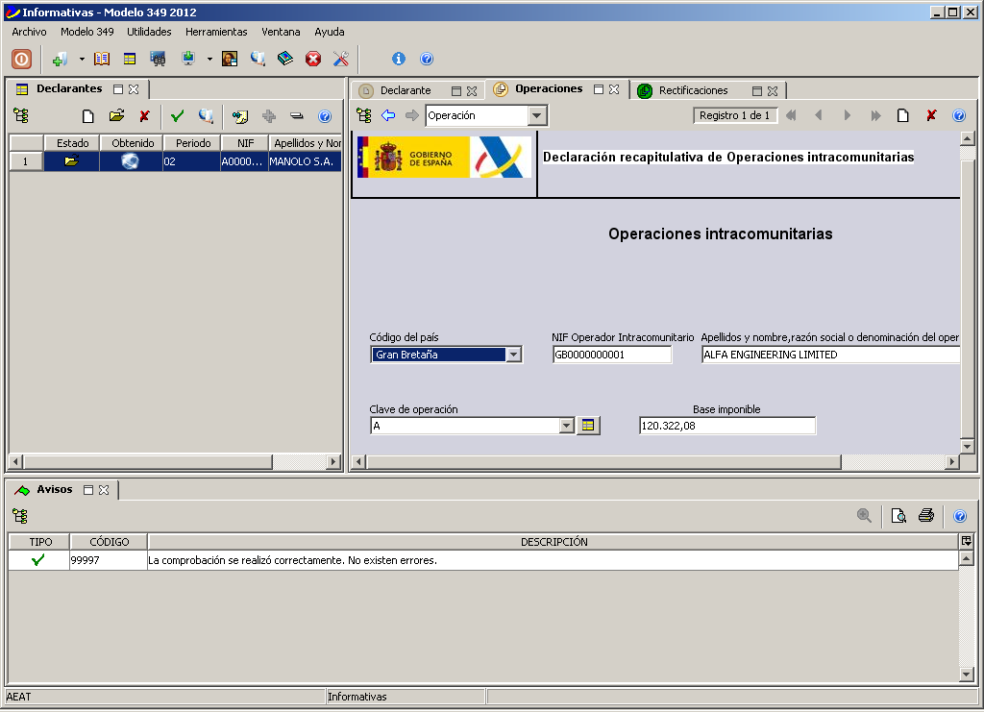Click the grid button beside Clave de operación

pyautogui.click(x=588, y=425)
